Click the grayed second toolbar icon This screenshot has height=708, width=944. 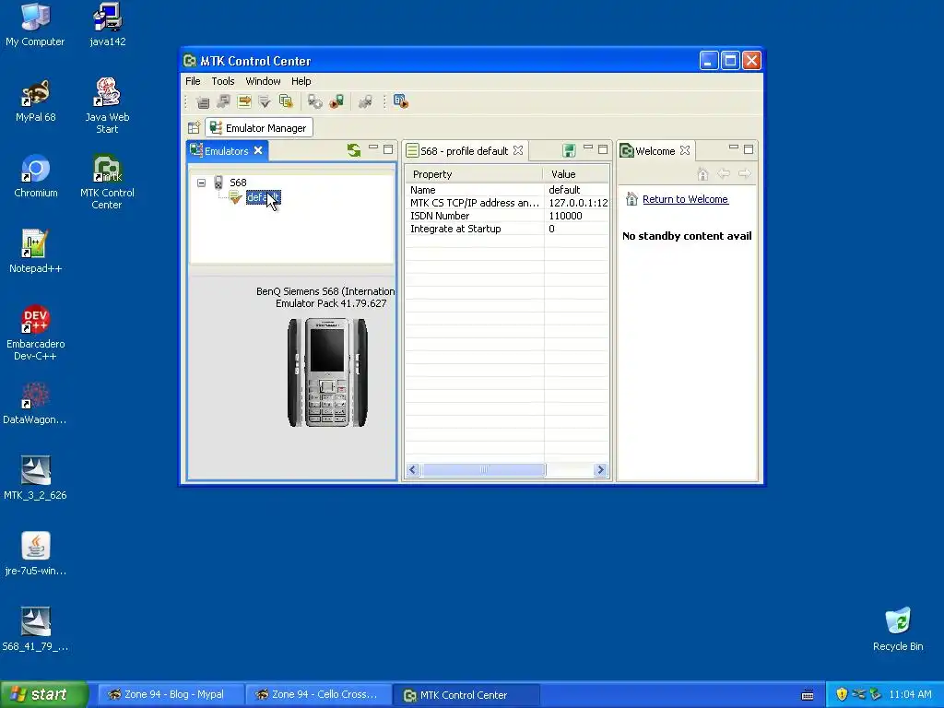coord(223,101)
